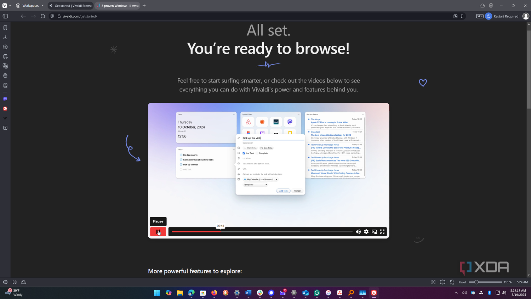531x299 pixels.
Task: Open the History side panel
Action: 5,47
